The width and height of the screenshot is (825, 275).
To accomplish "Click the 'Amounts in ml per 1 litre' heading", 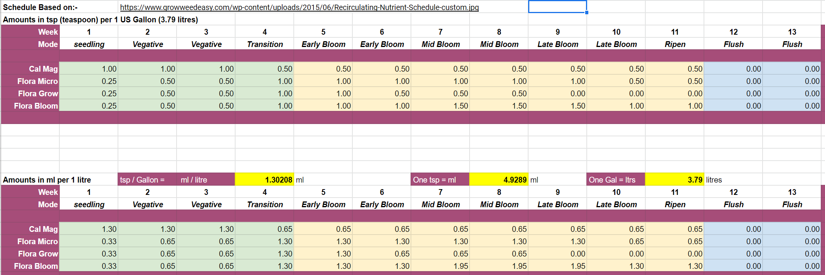I will coord(47,180).
